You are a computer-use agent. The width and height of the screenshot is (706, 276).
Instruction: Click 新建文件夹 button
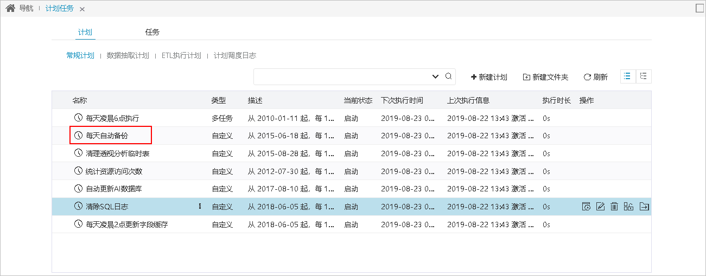545,77
